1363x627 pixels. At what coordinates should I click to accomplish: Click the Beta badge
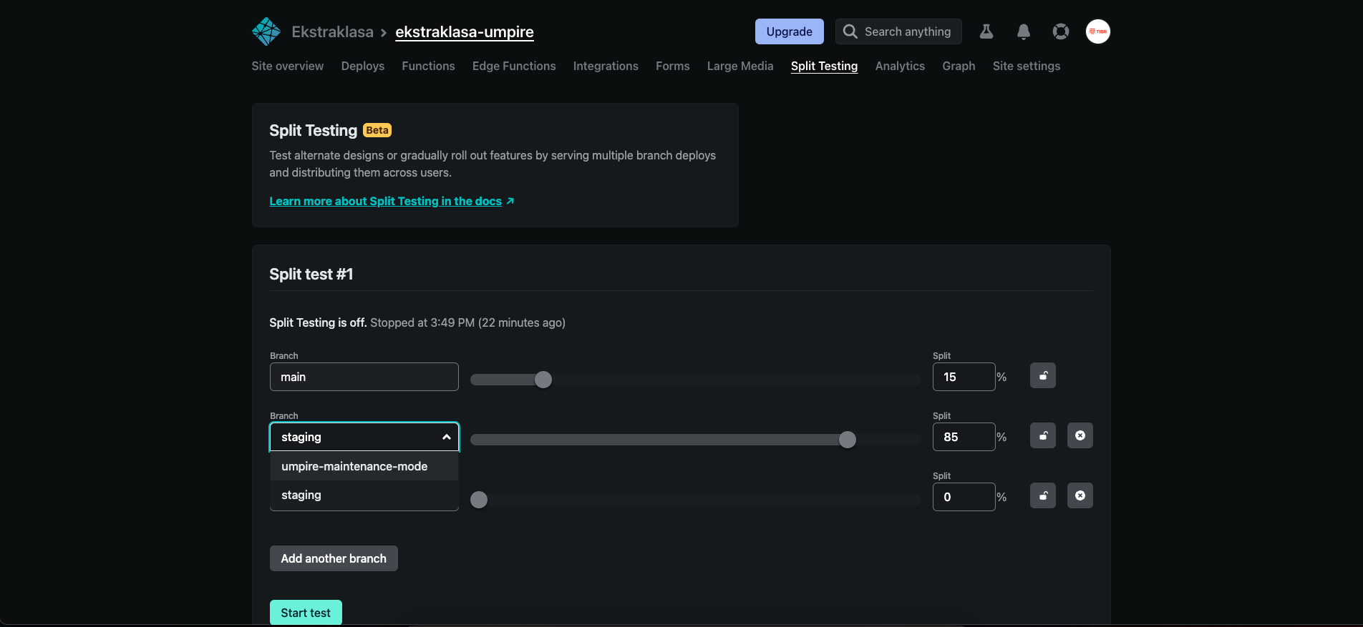[377, 130]
